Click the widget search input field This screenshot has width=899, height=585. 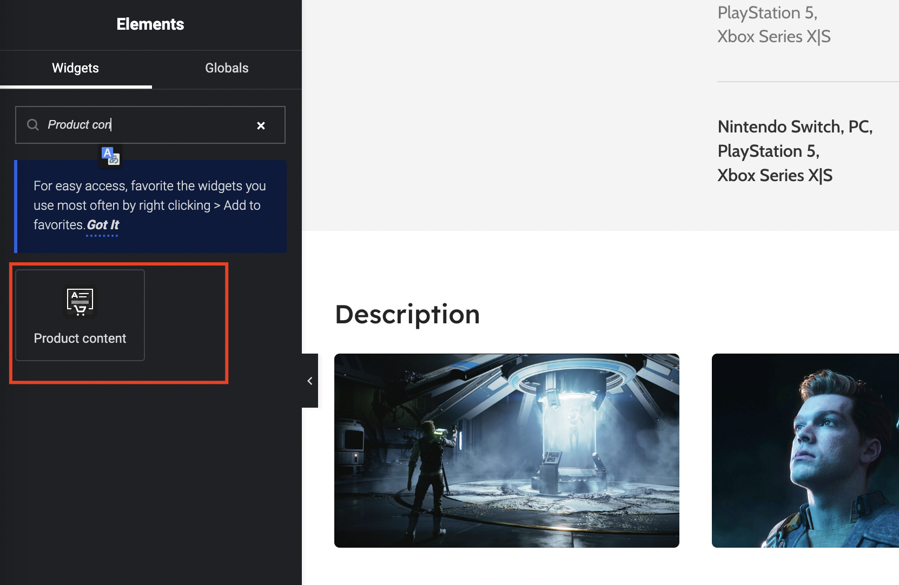click(150, 125)
